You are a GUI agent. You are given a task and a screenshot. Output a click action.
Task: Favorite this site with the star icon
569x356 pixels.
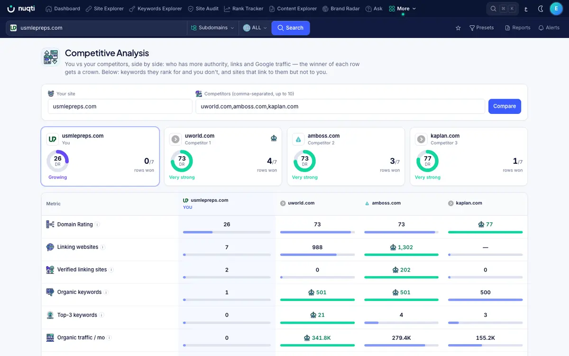click(458, 28)
